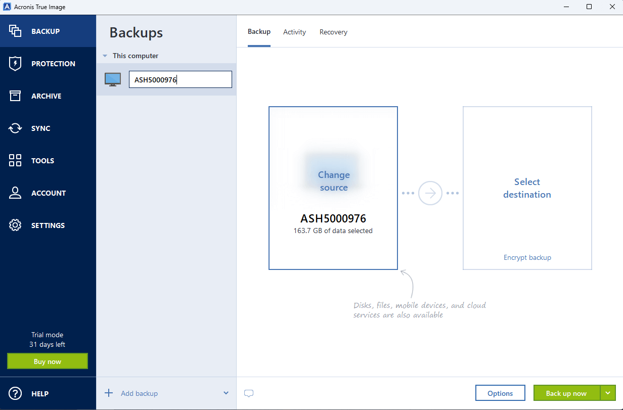Switch to the Recovery tab
The height and width of the screenshot is (410, 623).
click(333, 32)
